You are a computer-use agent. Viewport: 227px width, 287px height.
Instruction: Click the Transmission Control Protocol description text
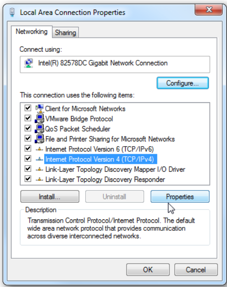(111, 228)
